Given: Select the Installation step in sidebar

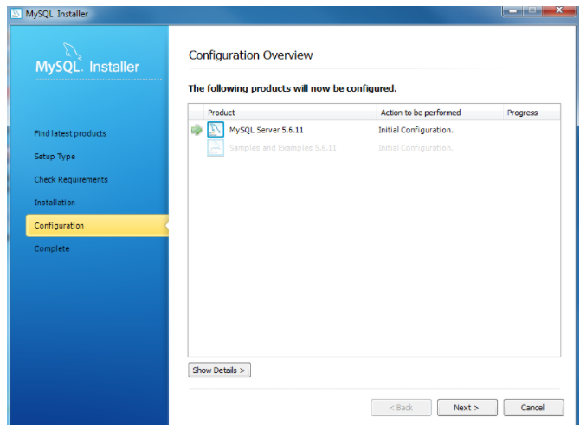Looking at the screenshot, I should pyautogui.click(x=55, y=203).
